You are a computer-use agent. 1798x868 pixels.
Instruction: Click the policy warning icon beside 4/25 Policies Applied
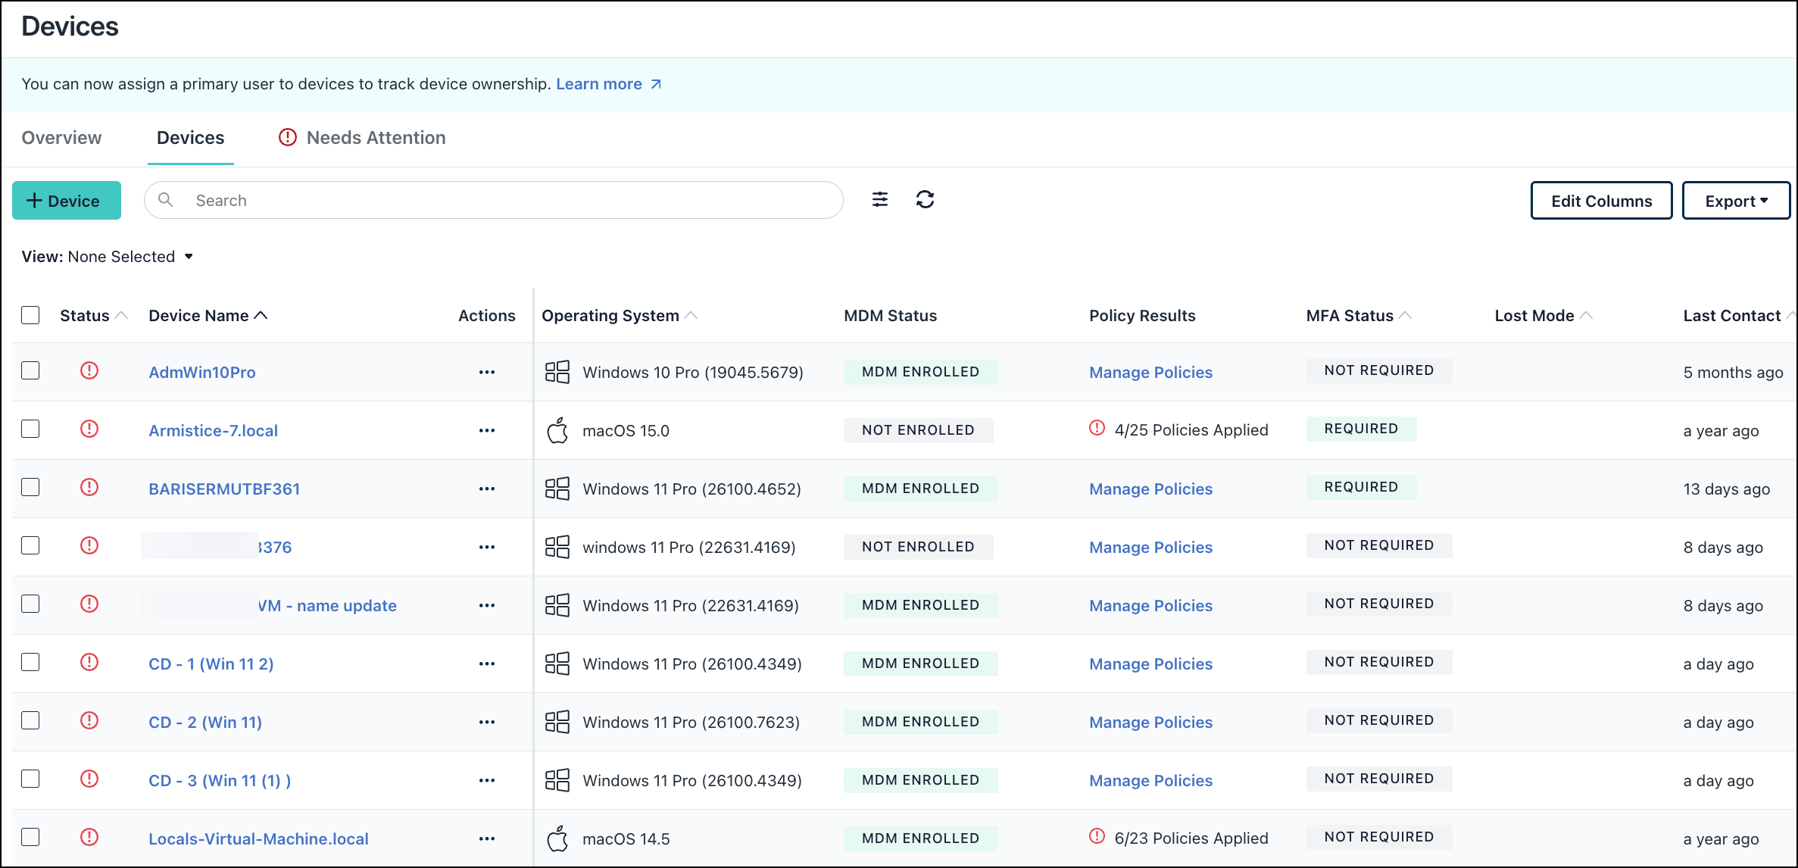coord(1096,429)
